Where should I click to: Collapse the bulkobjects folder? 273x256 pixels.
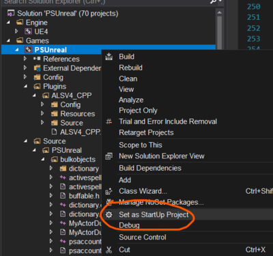tap(43, 159)
